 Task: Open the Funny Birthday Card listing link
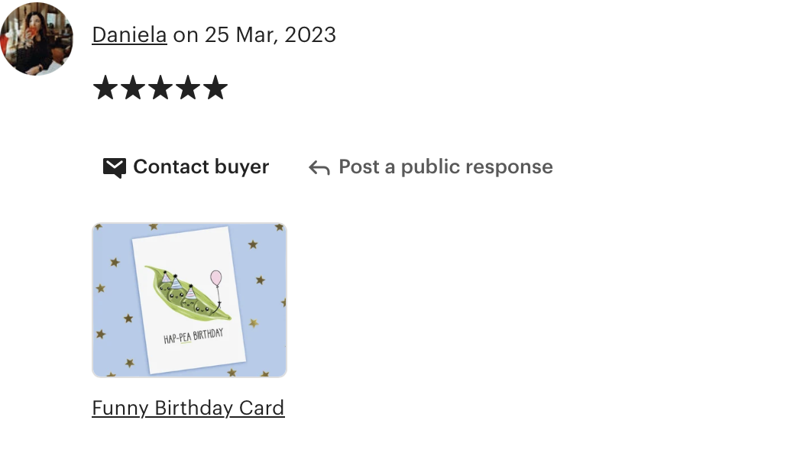[188, 408]
